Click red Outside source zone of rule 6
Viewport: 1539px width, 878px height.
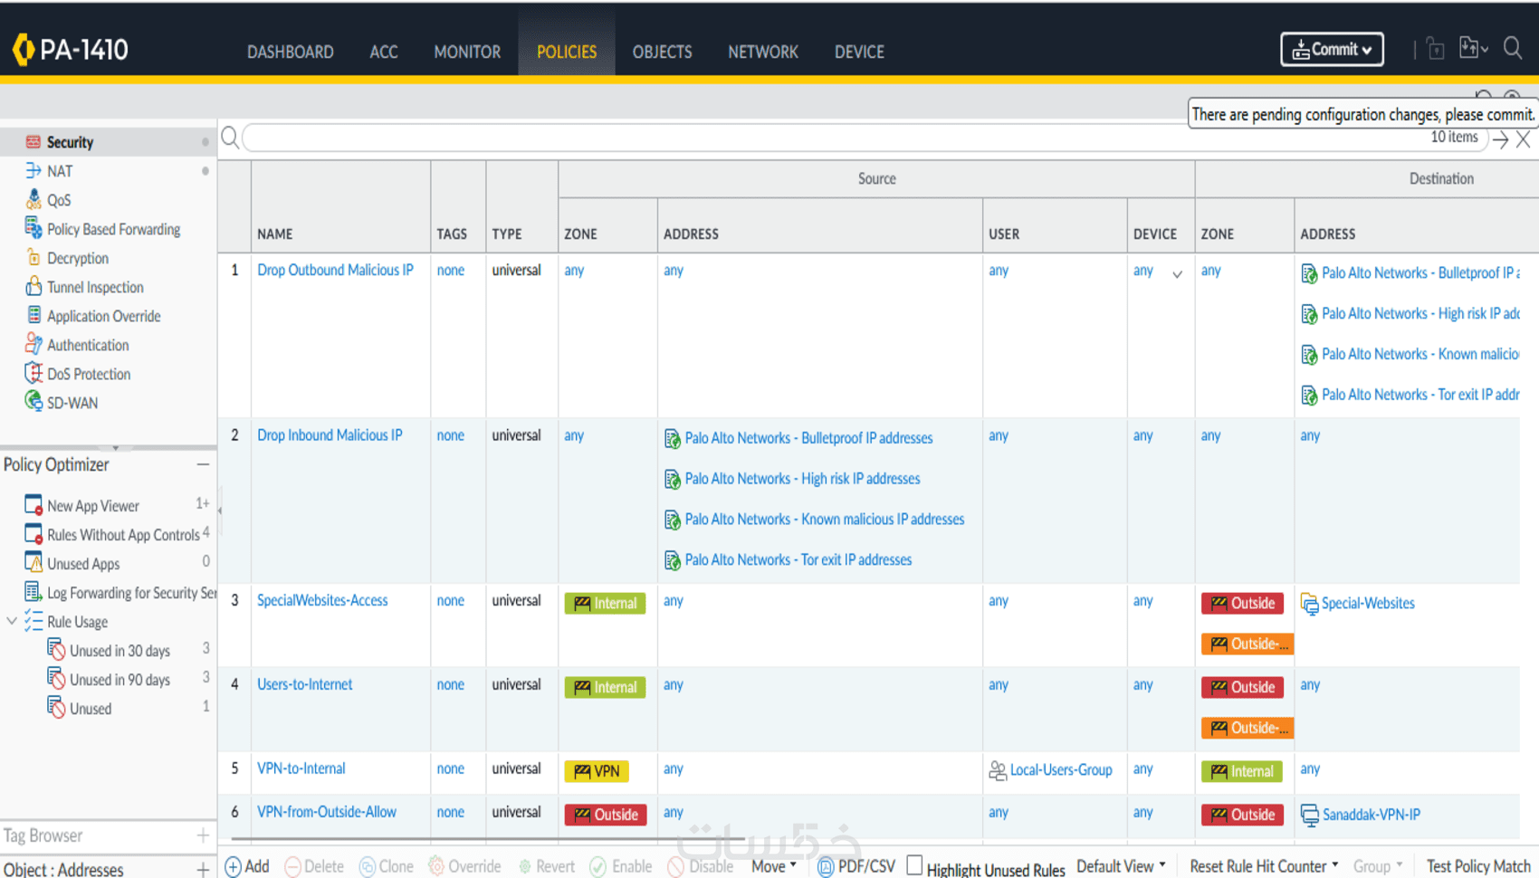coord(606,815)
